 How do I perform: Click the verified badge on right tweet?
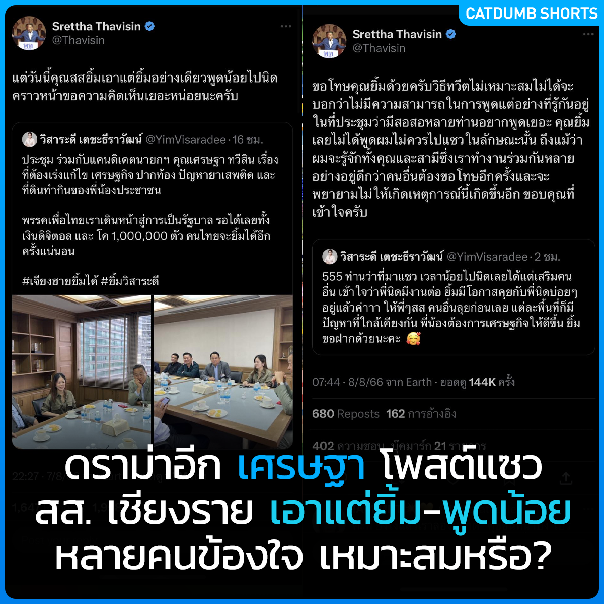click(451, 34)
